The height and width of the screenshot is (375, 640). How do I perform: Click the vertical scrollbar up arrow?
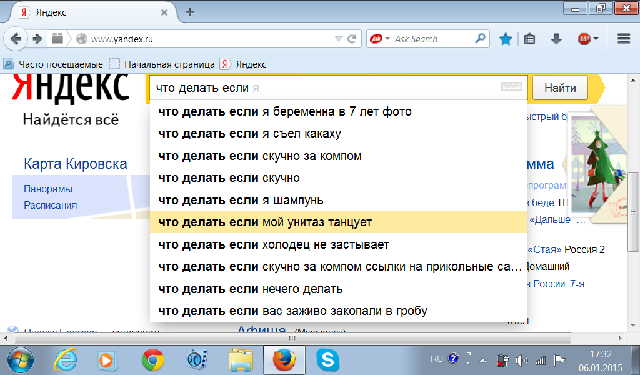(x=634, y=81)
